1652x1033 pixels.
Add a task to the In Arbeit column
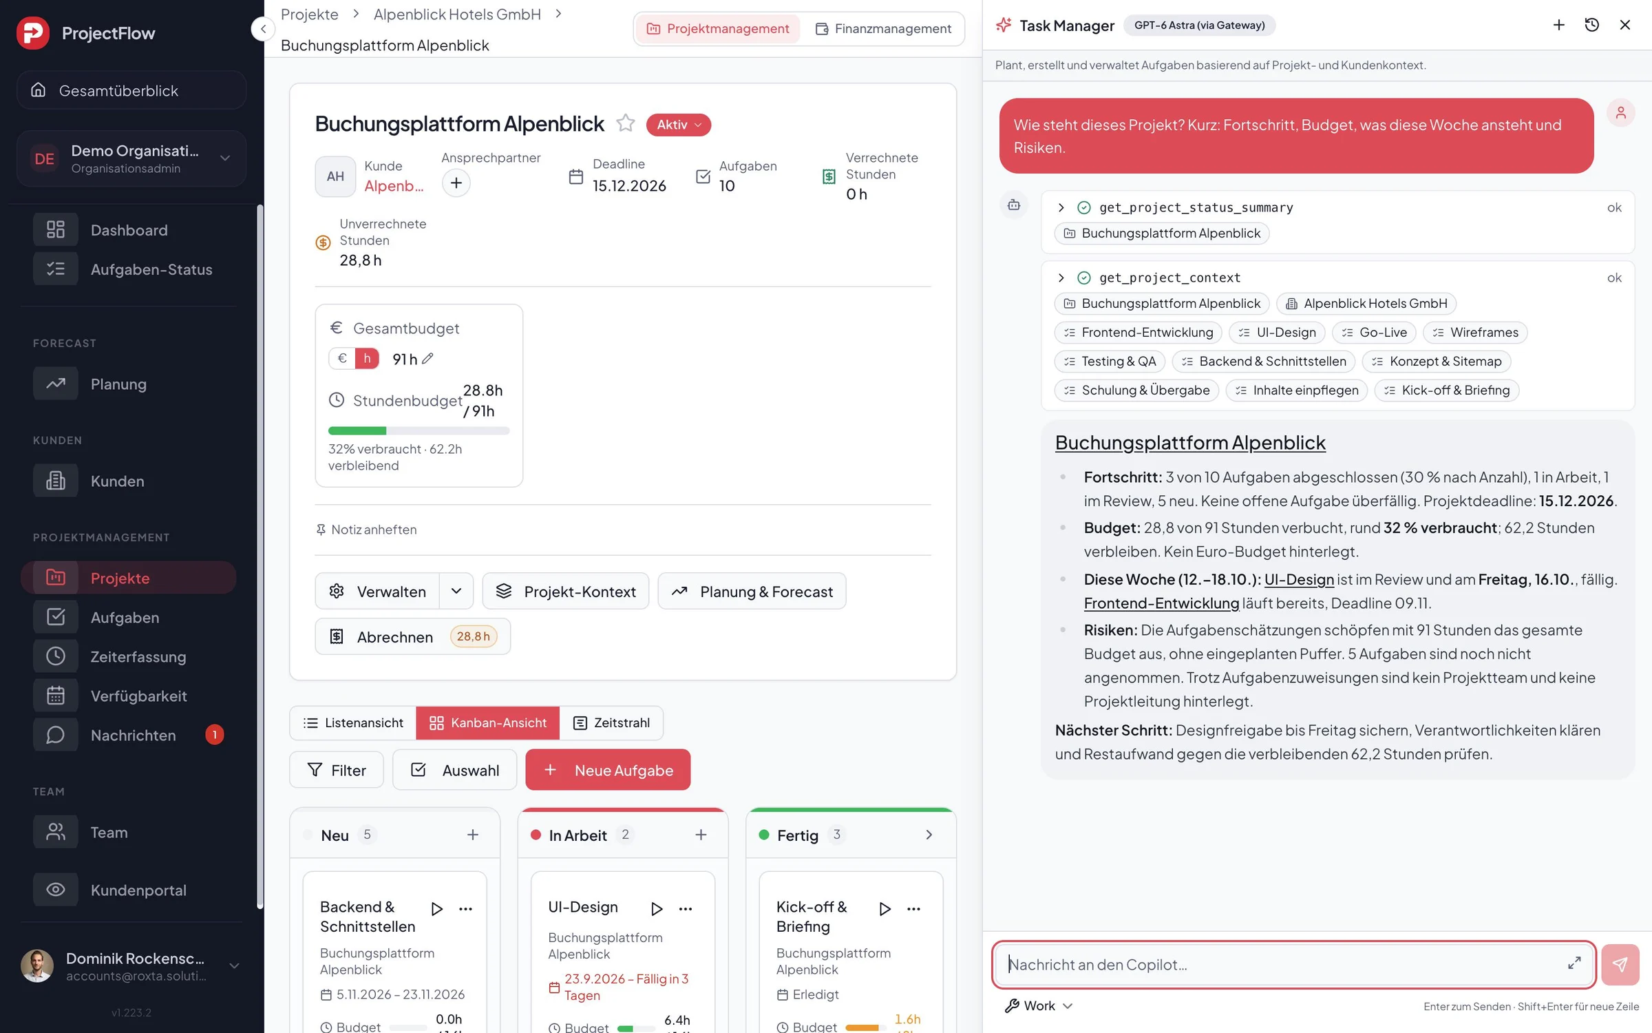point(701,835)
